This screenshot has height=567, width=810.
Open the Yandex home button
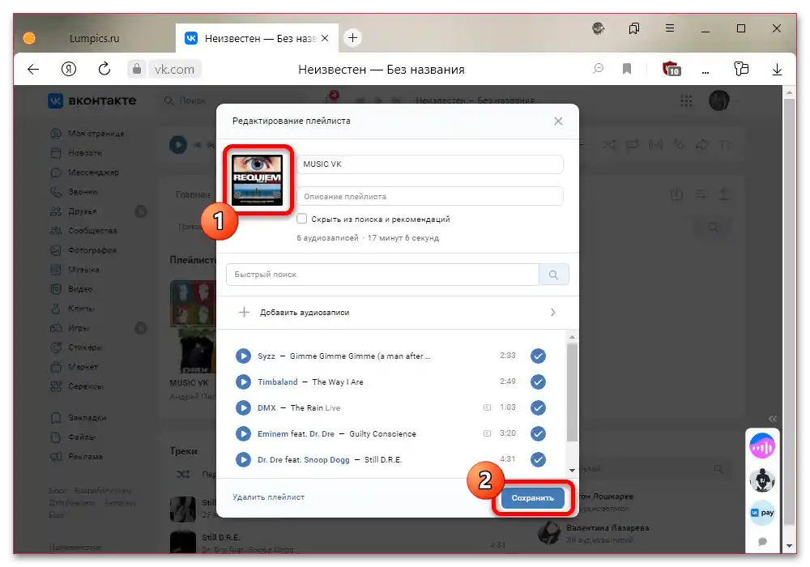point(69,69)
